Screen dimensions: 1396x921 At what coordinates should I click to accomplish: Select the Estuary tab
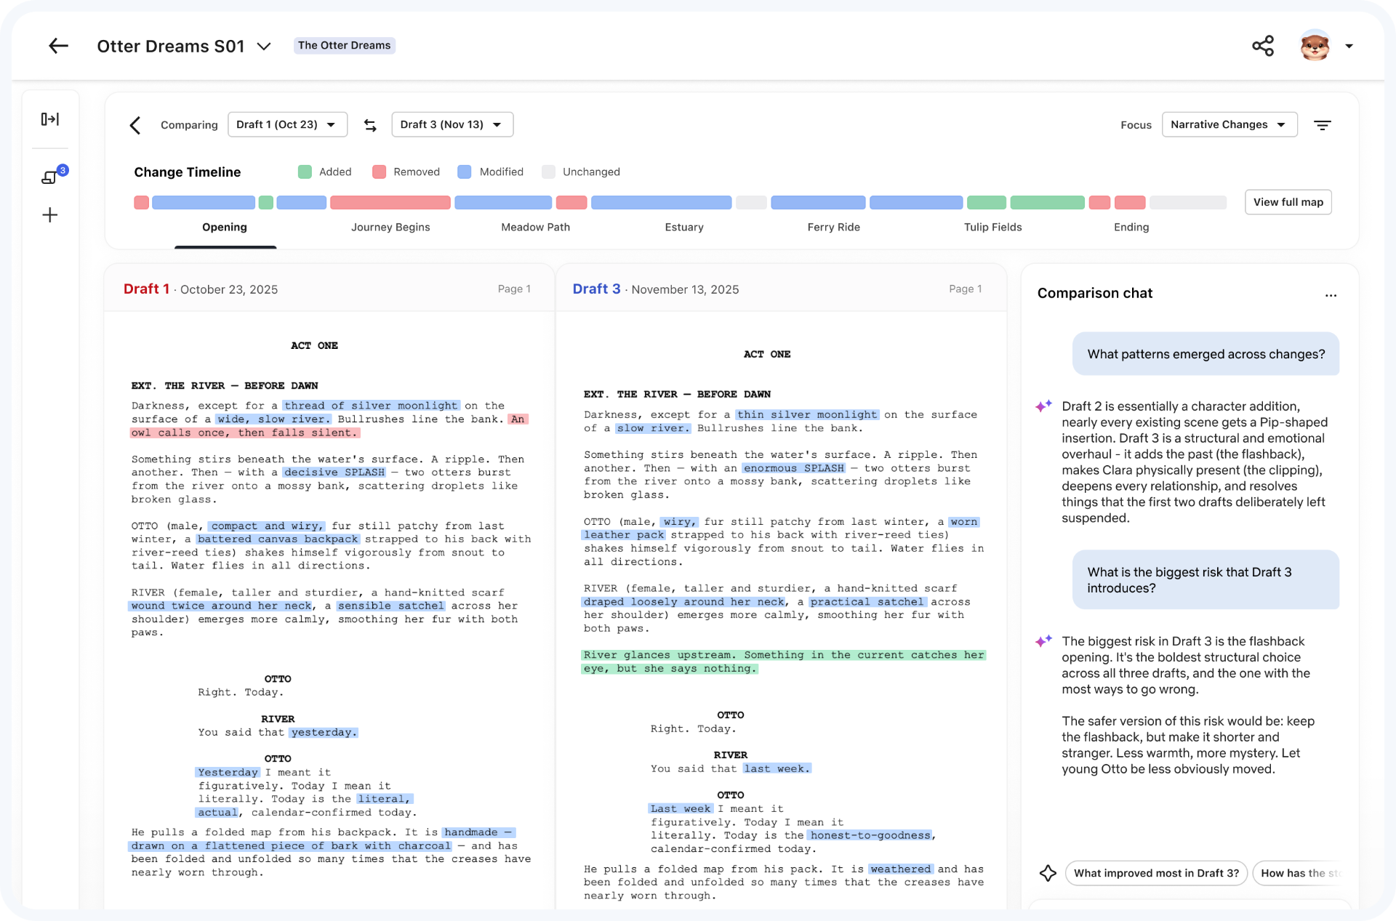click(x=684, y=228)
